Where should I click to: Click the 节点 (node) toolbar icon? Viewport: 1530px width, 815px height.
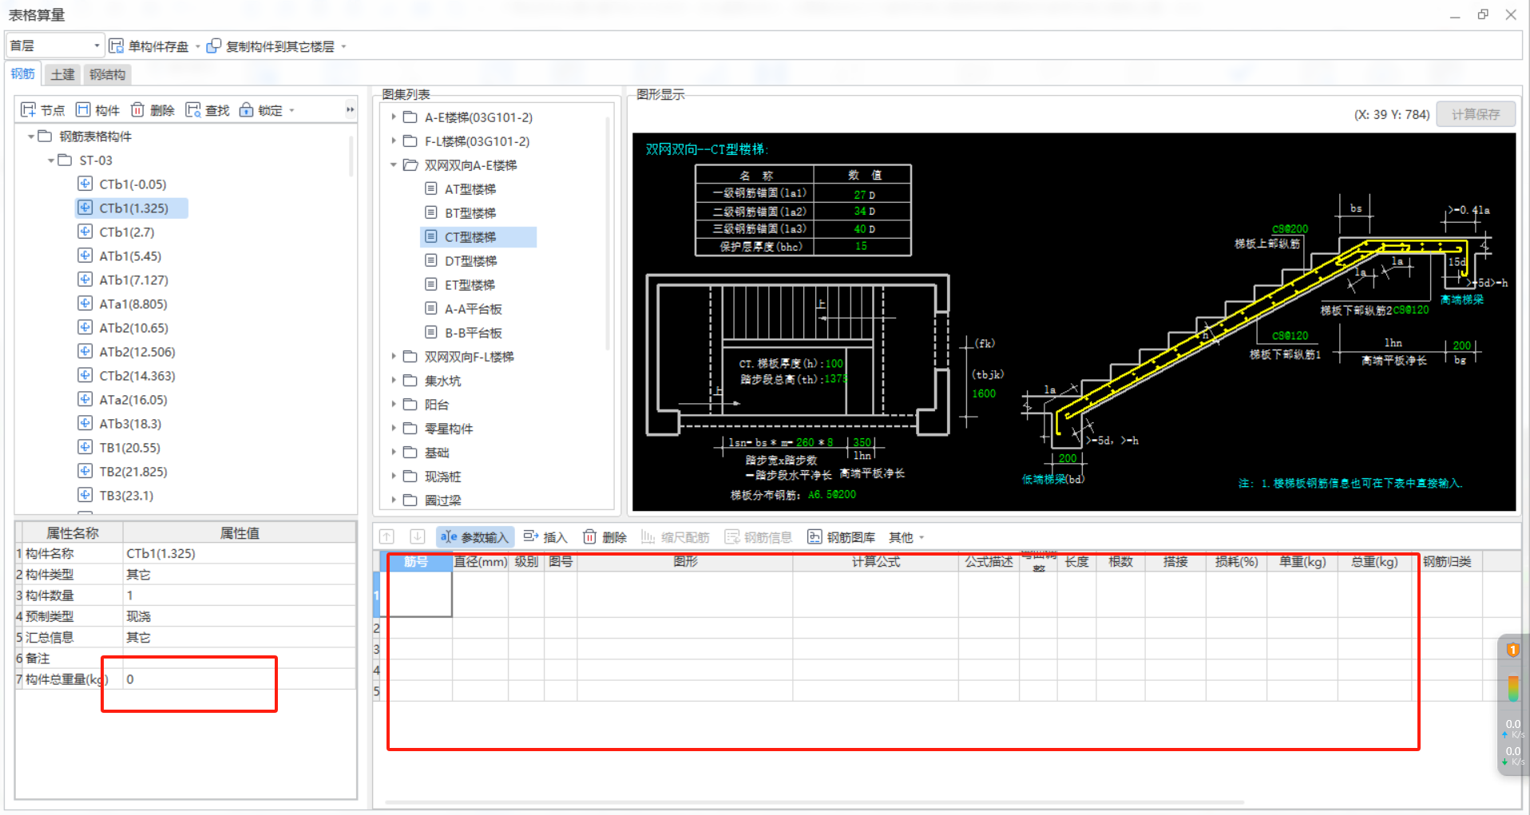point(29,110)
